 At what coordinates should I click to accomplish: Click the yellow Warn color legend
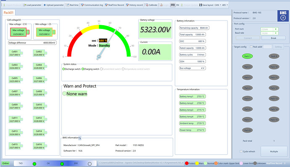(197, 163)
